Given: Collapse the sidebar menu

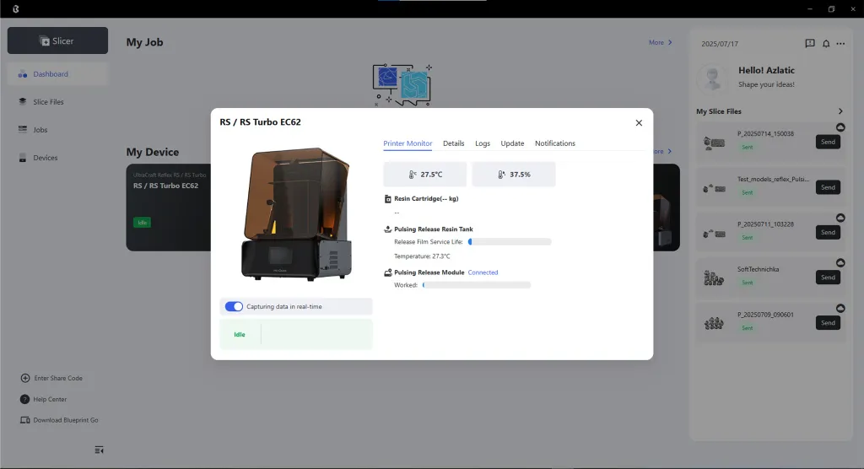Looking at the screenshot, I should (100, 450).
